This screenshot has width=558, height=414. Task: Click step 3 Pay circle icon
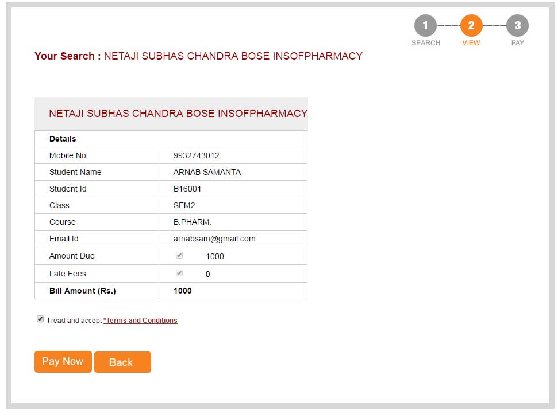pyautogui.click(x=517, y=26)
